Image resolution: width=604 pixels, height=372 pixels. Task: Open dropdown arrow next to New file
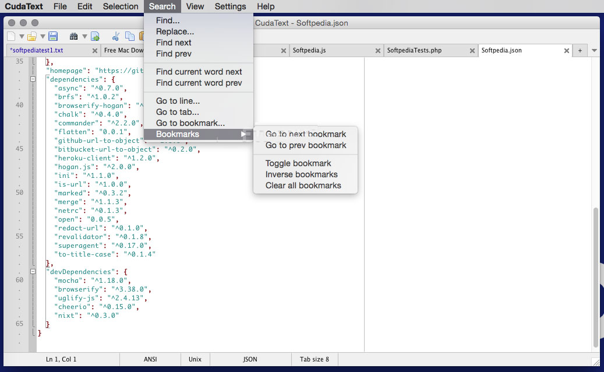coord(20,37)
